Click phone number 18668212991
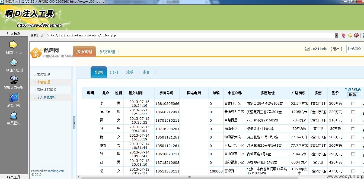364x179 pixels. (x=167, y=112)
